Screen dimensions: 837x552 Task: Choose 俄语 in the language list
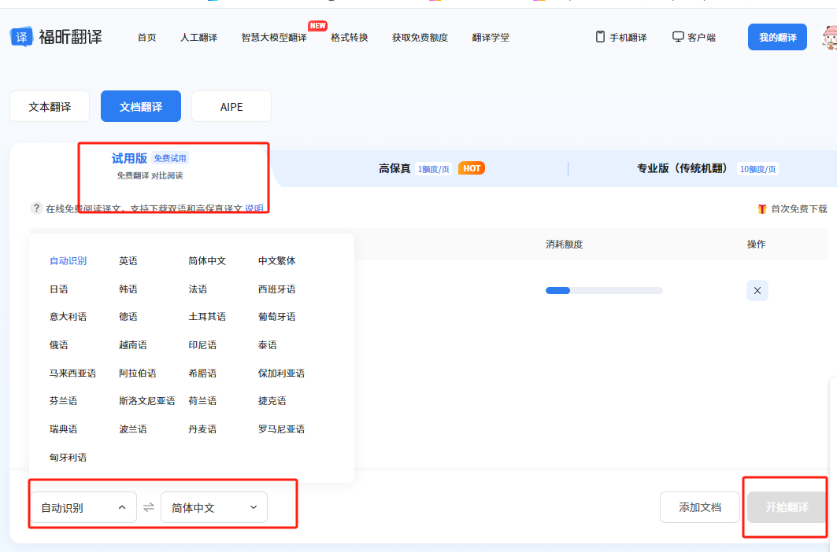point(59,345)
